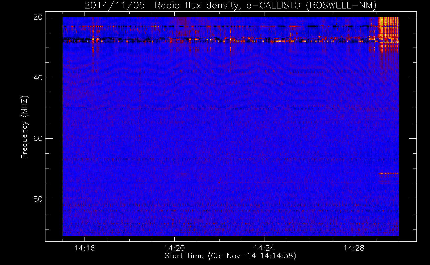This screenshot has height=265, width=430.
Task: Click the Frequency (MHZ) axis label
Action: [24, 127]
